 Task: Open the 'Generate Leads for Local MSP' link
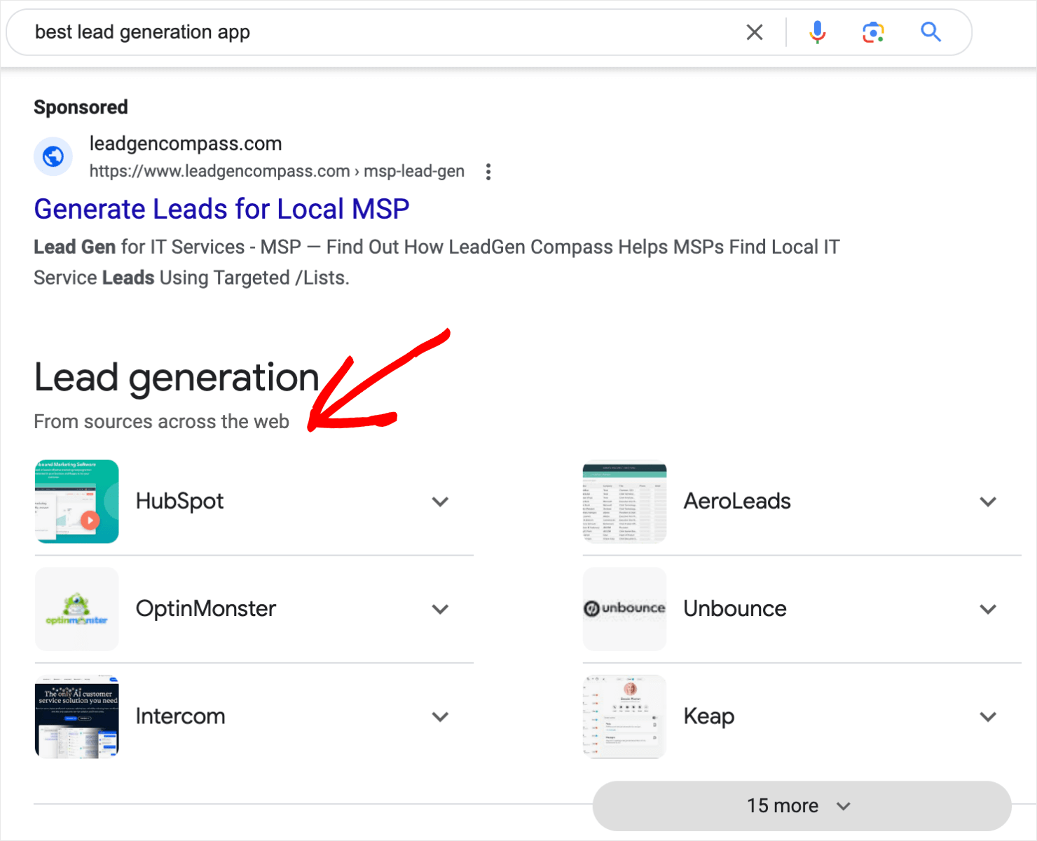click(x=221, y=209)
